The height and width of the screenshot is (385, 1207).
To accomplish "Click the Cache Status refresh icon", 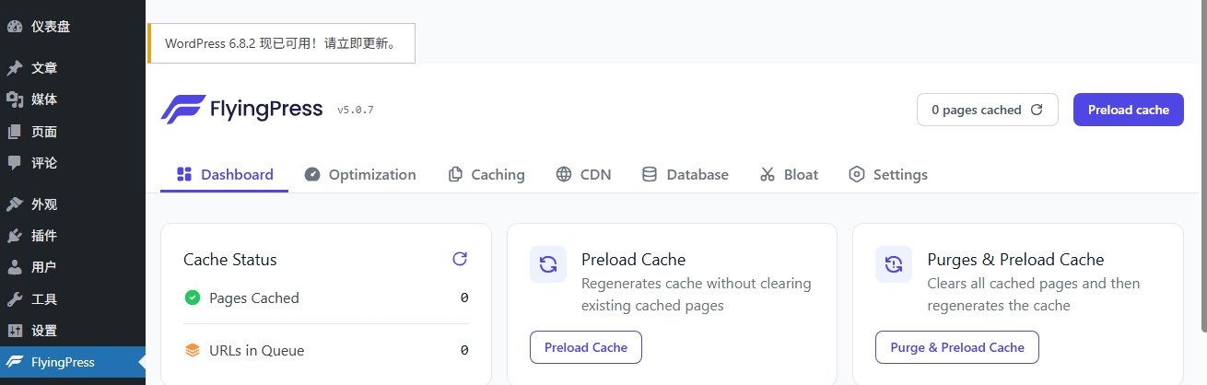I will pos(460,259).
